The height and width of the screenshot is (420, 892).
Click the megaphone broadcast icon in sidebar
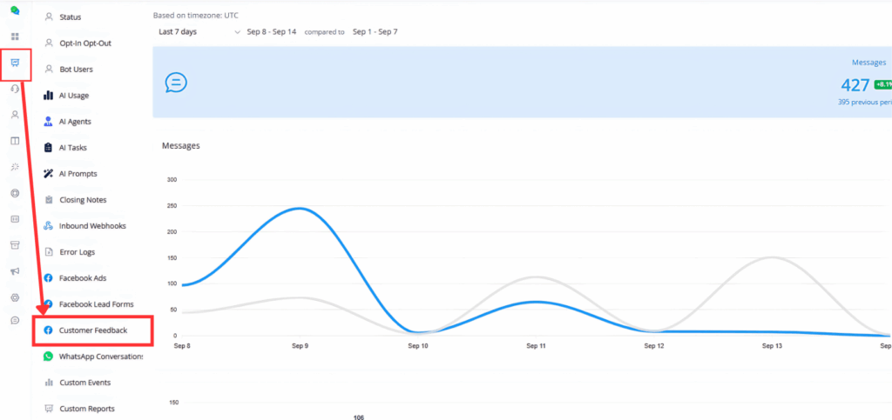15,271
